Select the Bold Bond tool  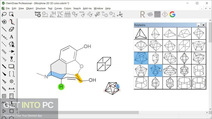coord(4,66)
